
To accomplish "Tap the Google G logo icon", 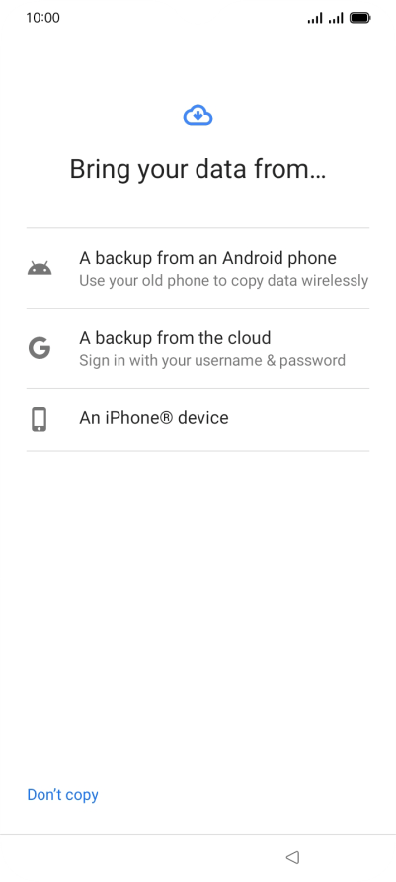I will (40, 348).
